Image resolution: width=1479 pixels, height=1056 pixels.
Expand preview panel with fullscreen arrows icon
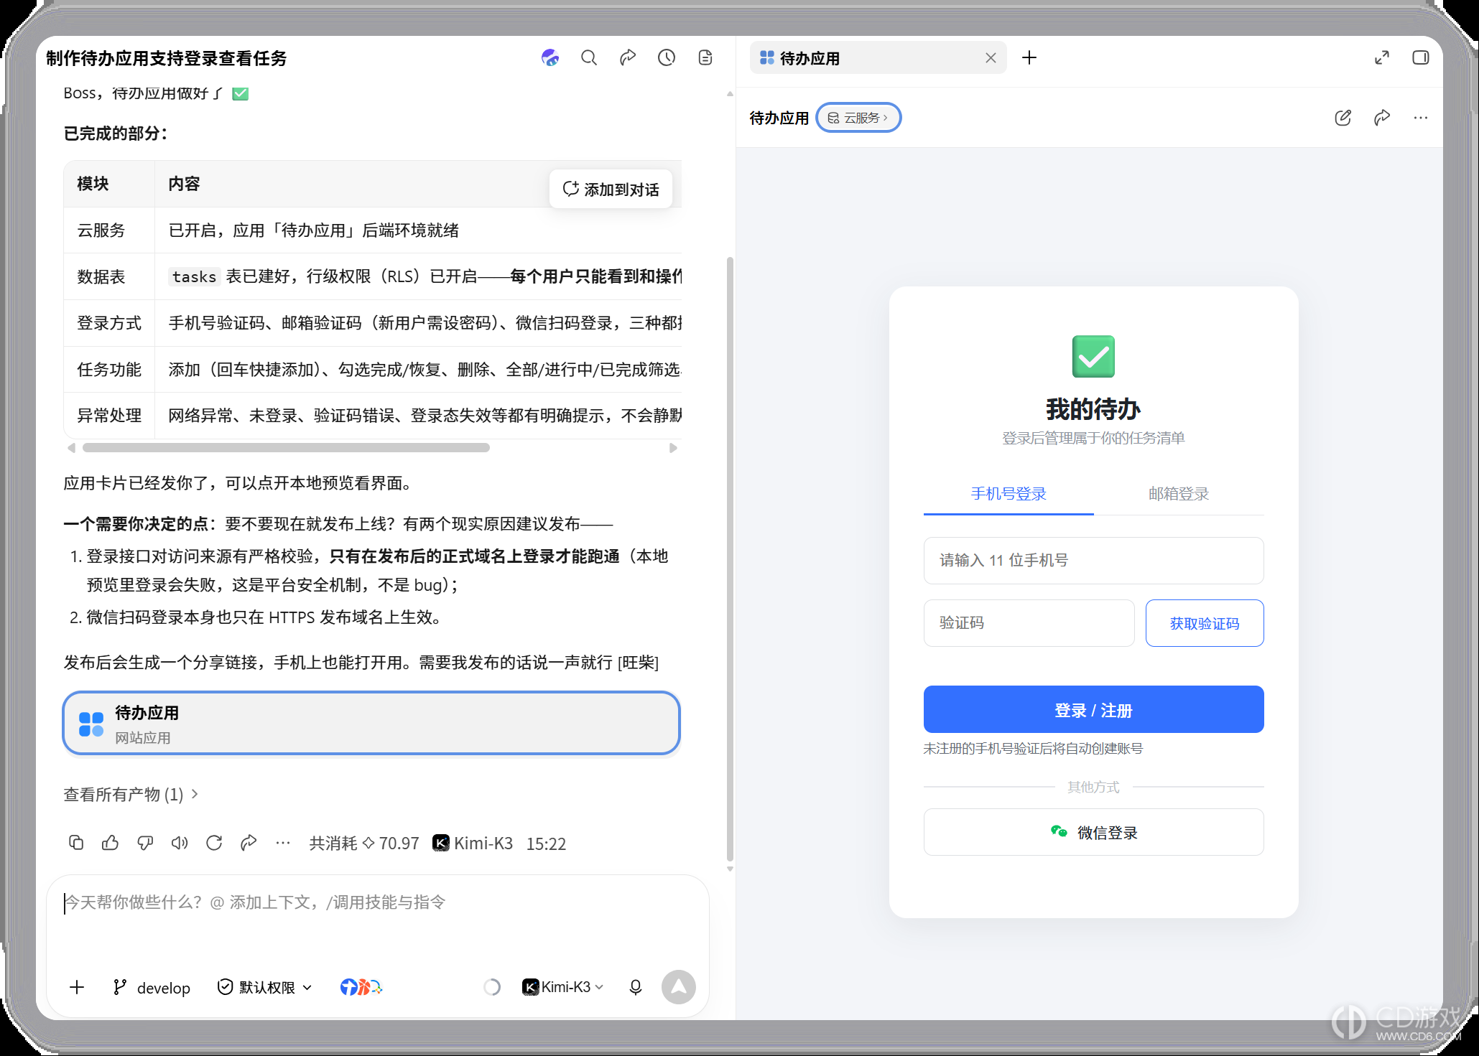pos(1382,58)
